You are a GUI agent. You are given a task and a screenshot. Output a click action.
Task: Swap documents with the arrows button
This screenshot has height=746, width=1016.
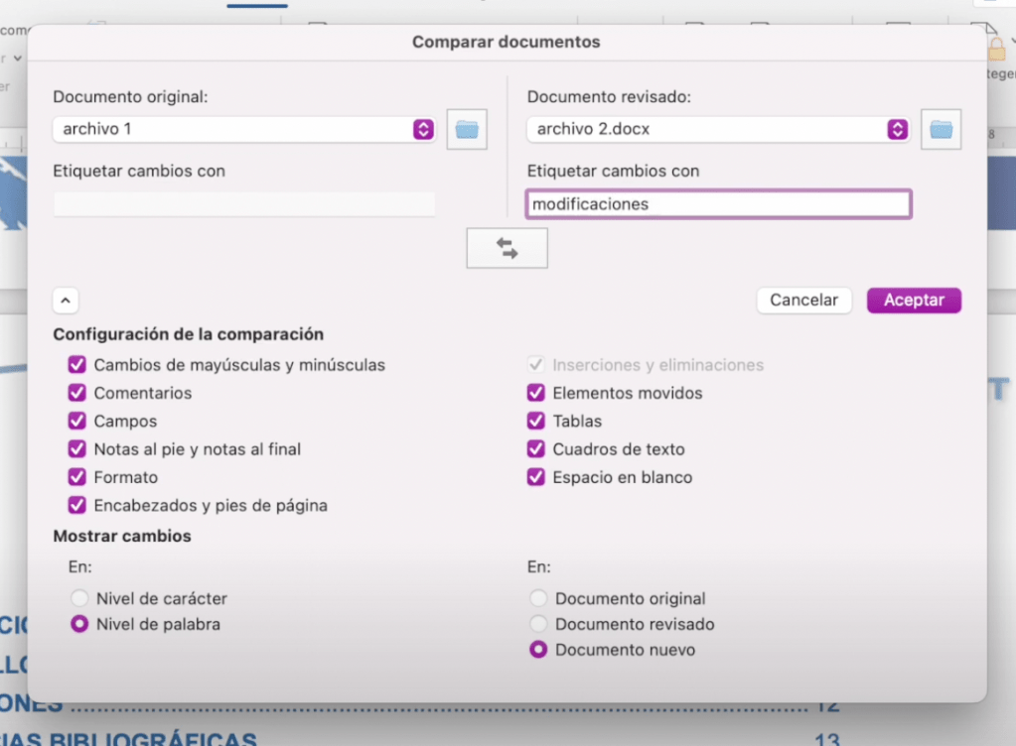coord(507,248)
